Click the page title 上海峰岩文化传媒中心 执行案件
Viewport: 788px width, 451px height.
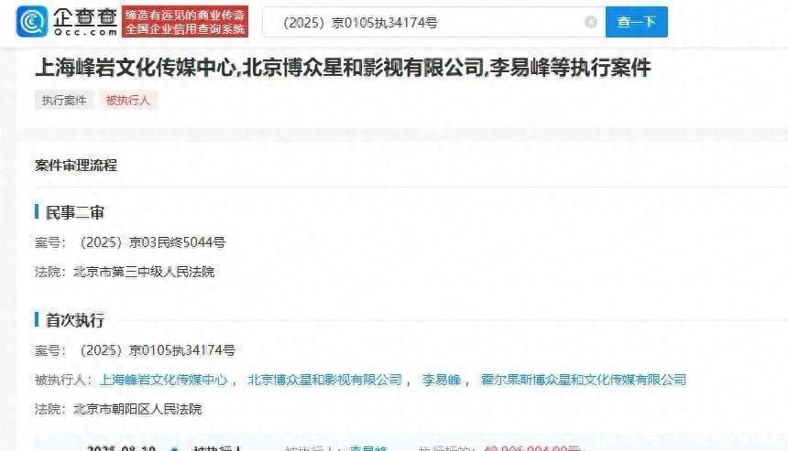pyautogui.click(x=343, y=68)
